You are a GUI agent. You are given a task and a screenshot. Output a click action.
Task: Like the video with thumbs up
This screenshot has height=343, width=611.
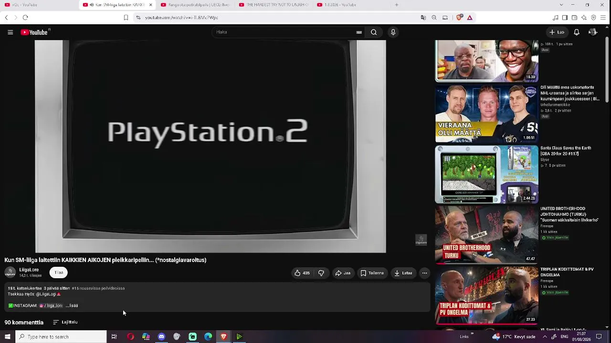(302, 273)
